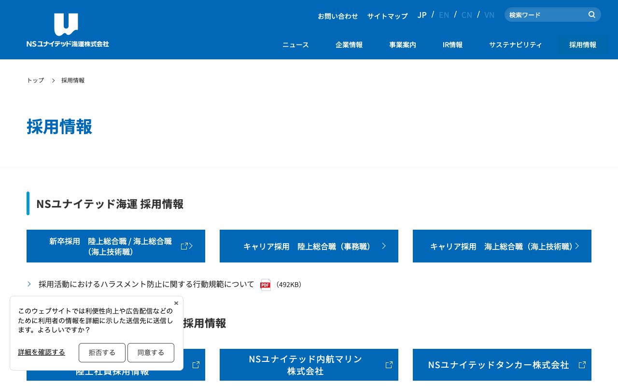This screenshot has height=386, width=618.
Task: Click the chevron before 採用活動におけるハラスメント link
Action: click(29, 284)
